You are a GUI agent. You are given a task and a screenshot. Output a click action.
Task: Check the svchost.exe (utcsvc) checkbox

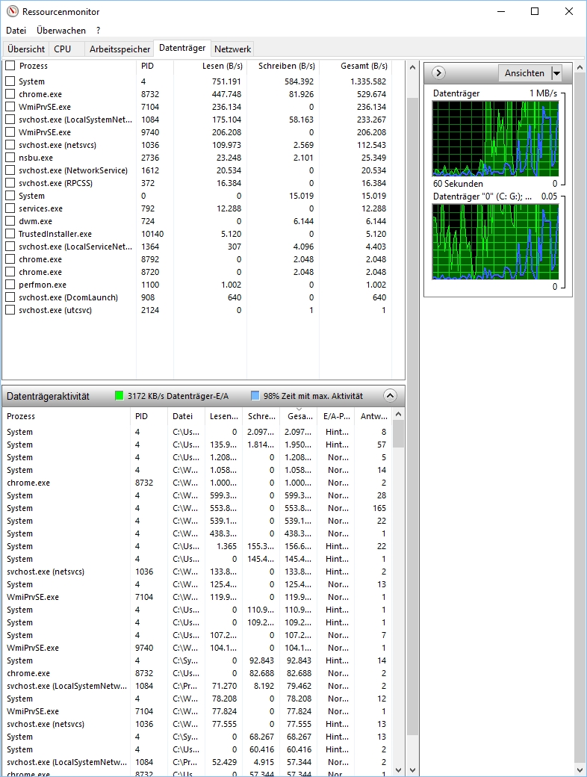coord(10,310)
